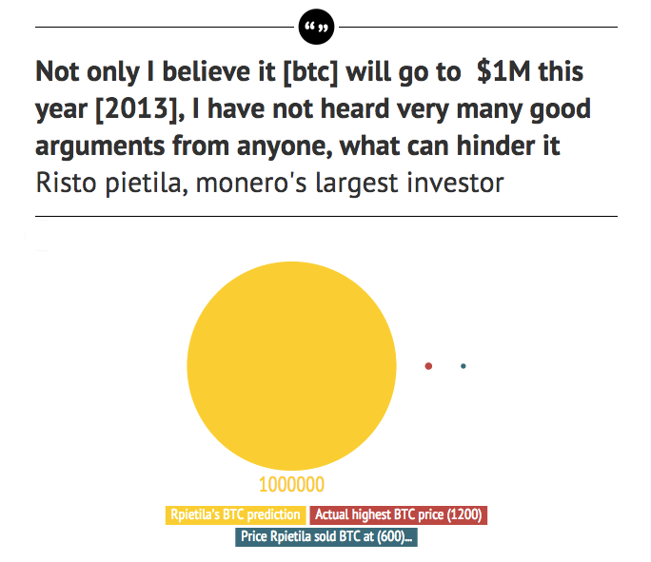The image size is (651, 562).
Task: Click the quotation mark icon at top
Action: (316, 29)
